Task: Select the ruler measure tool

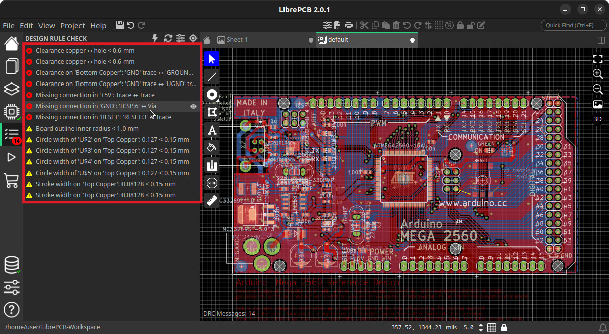Action: tap(212, 200)
